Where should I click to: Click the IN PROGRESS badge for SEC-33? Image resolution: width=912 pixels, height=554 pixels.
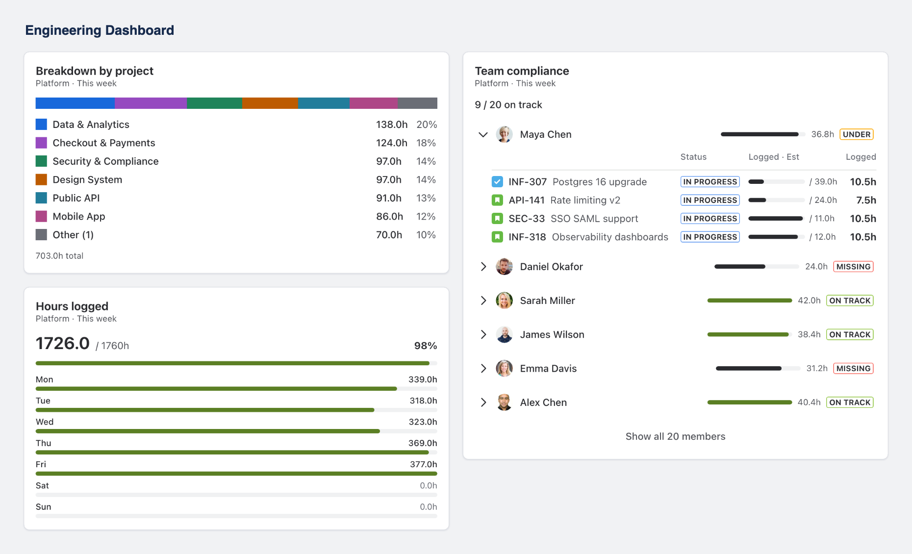[x=710, y=219]
